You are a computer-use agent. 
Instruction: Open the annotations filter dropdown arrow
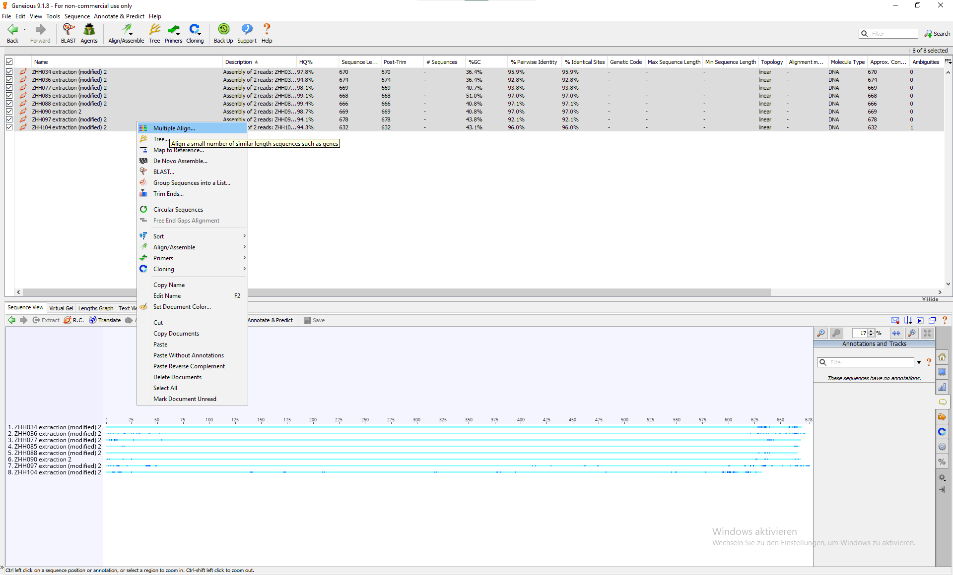[919, 362]
